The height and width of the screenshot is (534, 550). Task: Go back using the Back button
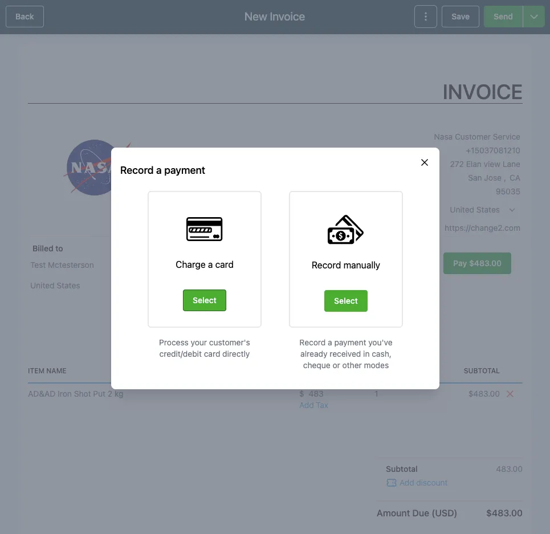click(25, 17)
